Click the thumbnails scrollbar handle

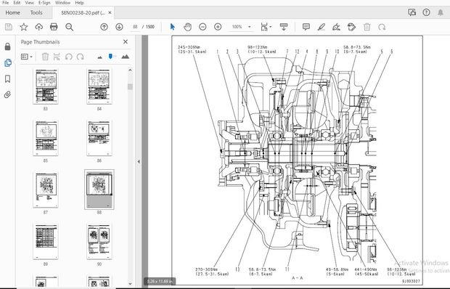coord(130,86)
